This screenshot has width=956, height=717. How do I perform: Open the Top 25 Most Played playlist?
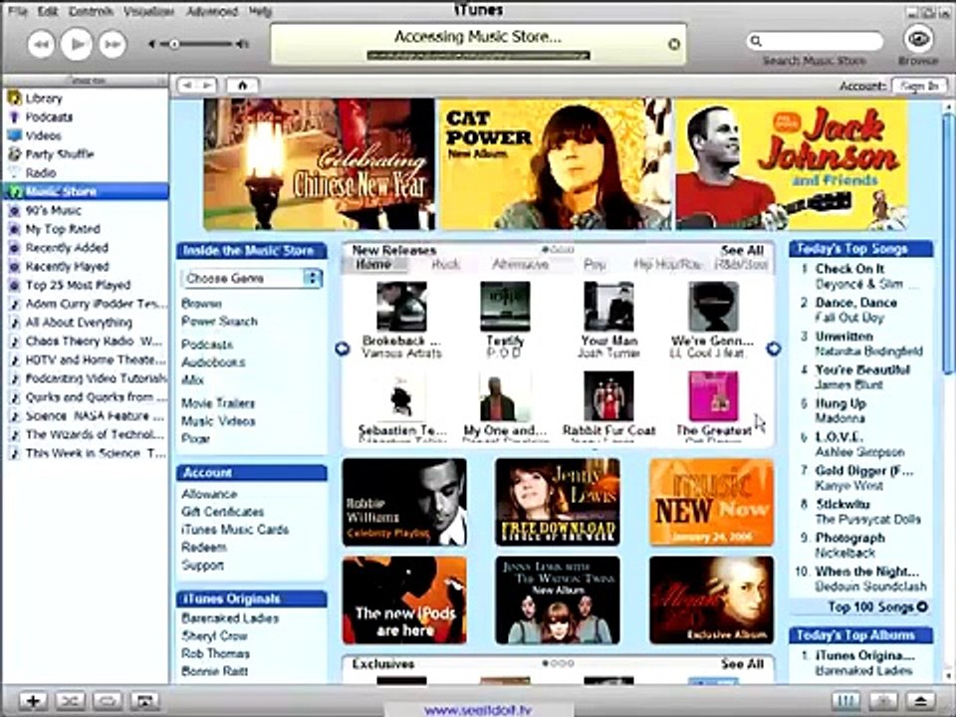85,285
